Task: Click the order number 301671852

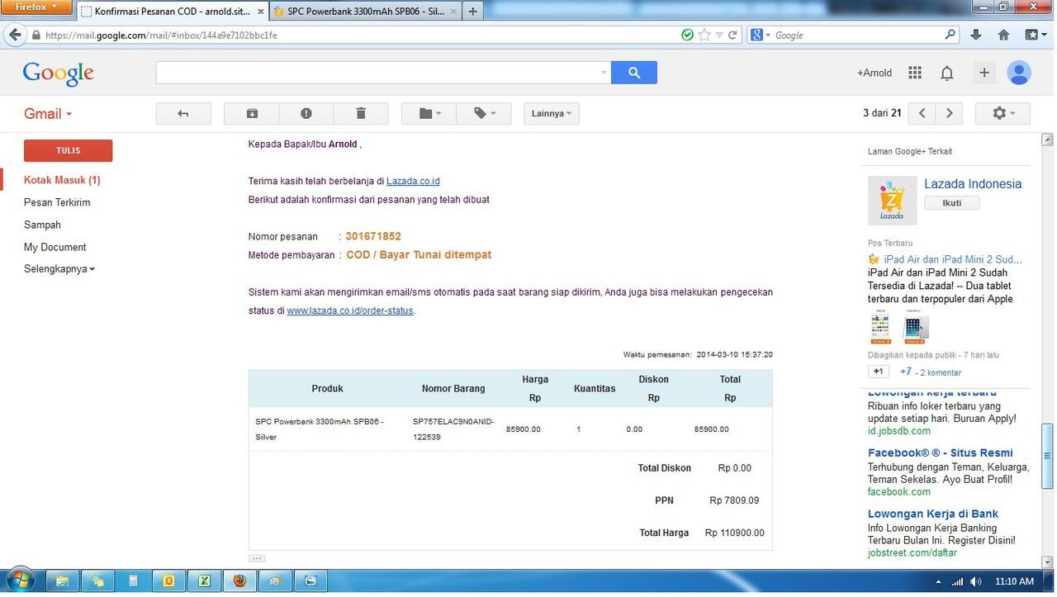Action: 373,236
